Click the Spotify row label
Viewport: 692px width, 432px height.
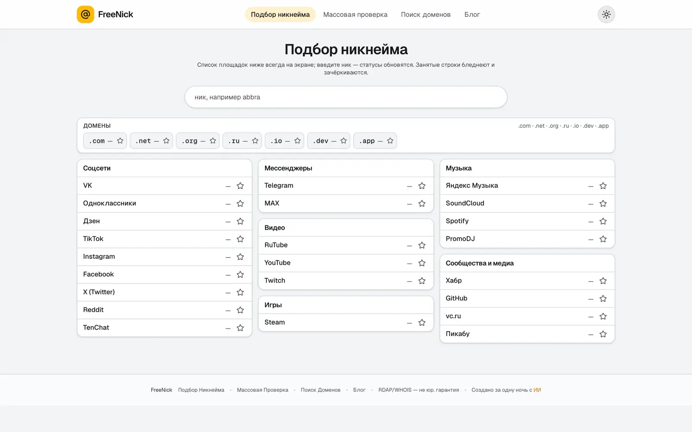[457, 221]
